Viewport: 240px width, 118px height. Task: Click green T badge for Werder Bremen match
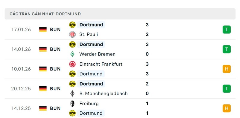[x=227, y=49]
